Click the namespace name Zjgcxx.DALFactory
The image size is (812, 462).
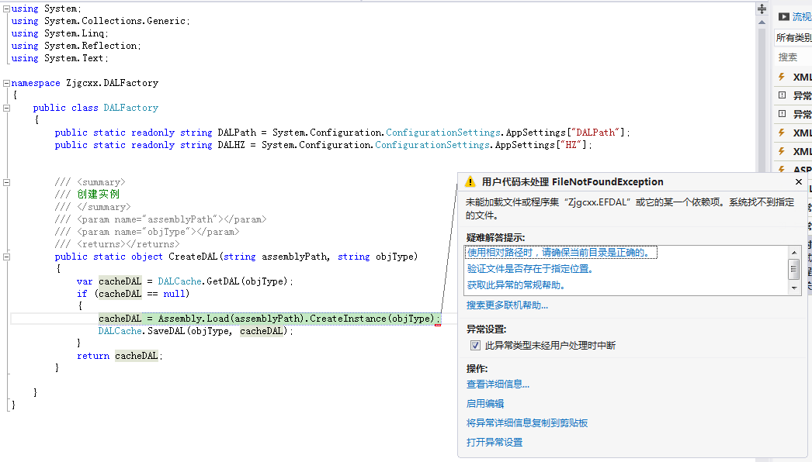pyautogui.click(x=113, y=83)
